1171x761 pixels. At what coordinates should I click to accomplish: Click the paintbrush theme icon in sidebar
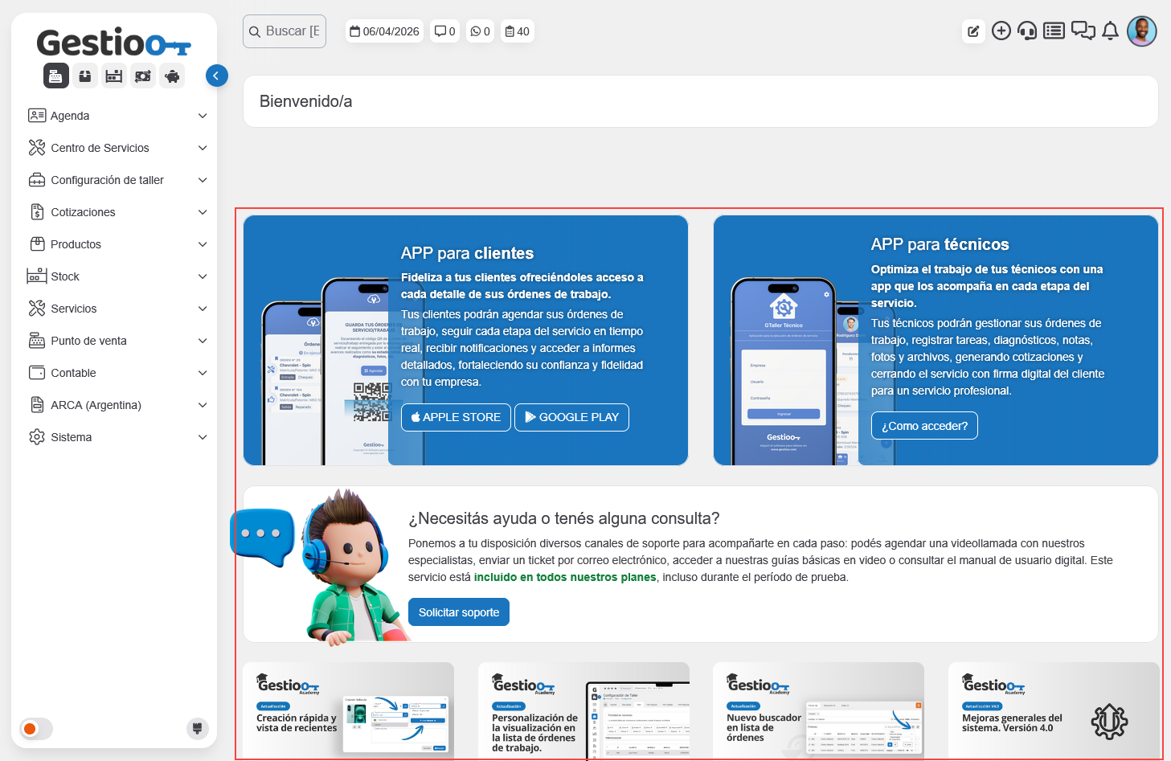tap(197, 728)
